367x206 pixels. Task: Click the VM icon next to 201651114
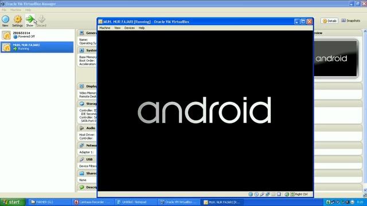(x=6, y=35)
